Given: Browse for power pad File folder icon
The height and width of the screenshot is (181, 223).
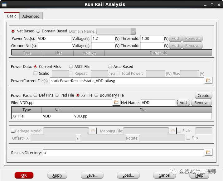Looking at the screenshot, I should [116, 102].
